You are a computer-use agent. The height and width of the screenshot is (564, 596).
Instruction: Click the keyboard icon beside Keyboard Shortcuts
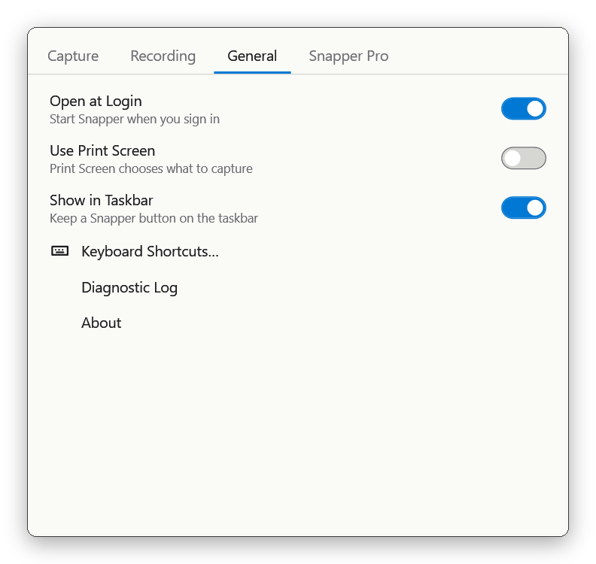59,251
